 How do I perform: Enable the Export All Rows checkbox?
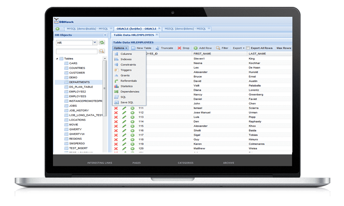coord(248,48)
